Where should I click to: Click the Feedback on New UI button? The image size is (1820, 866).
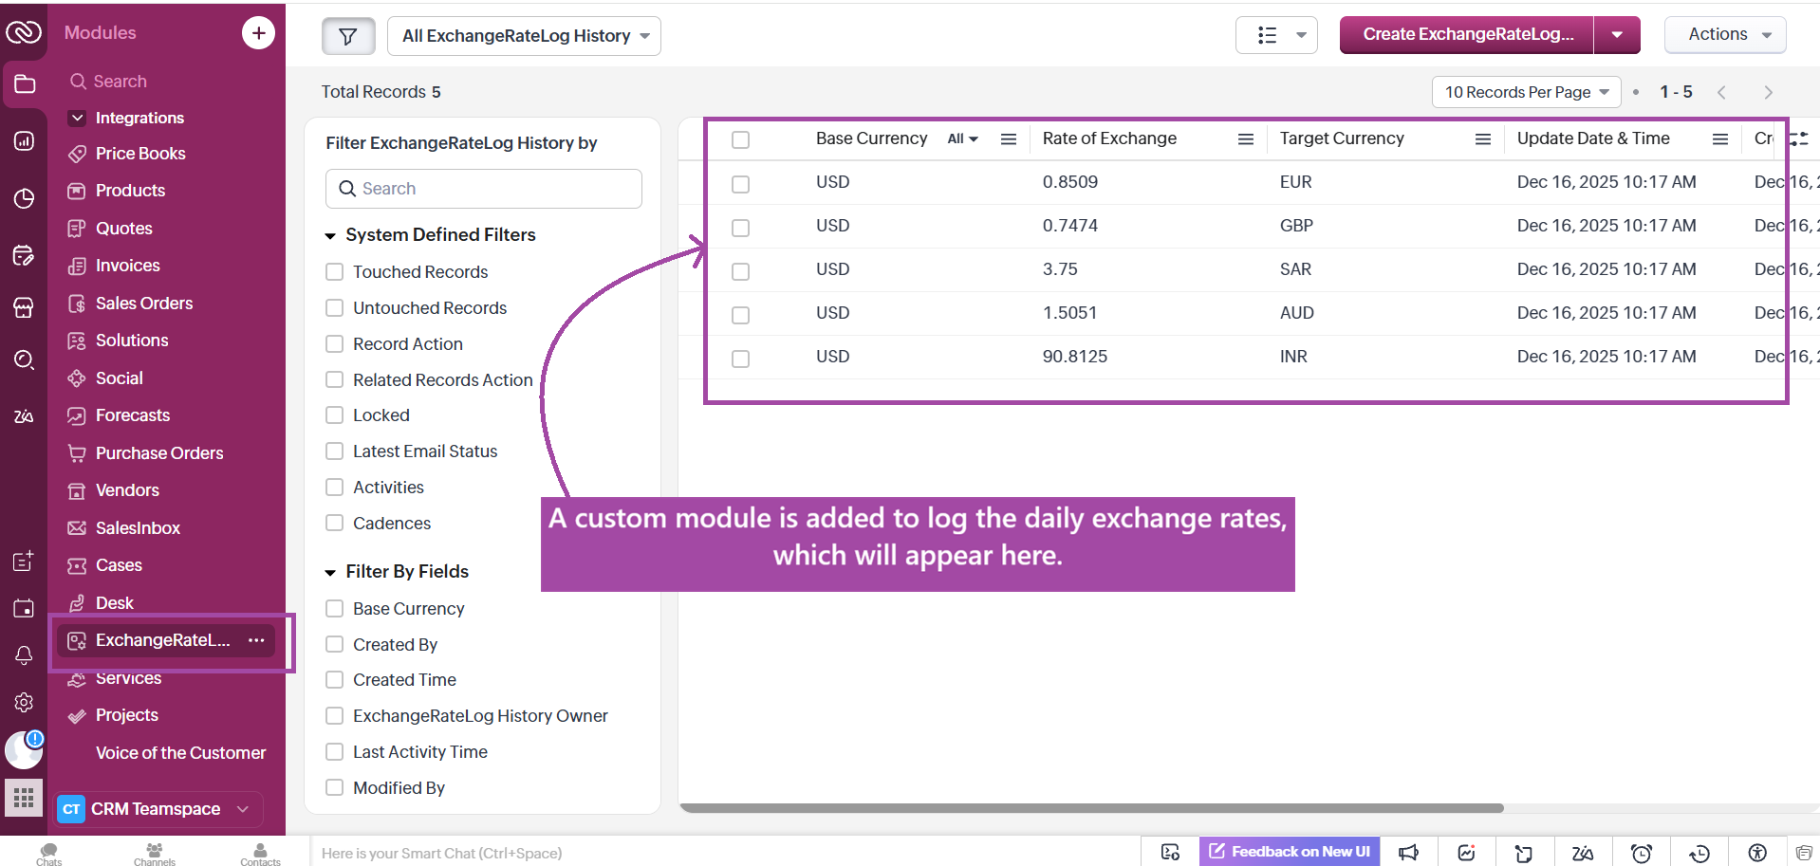(x=1290, y=852)
